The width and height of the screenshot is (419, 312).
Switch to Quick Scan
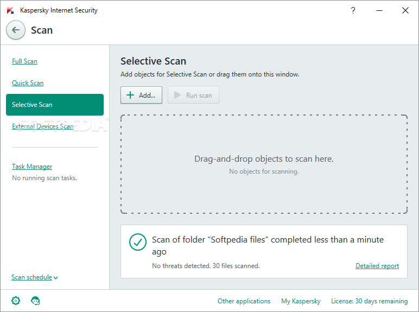pyautogui.click(x=28, y=83)
